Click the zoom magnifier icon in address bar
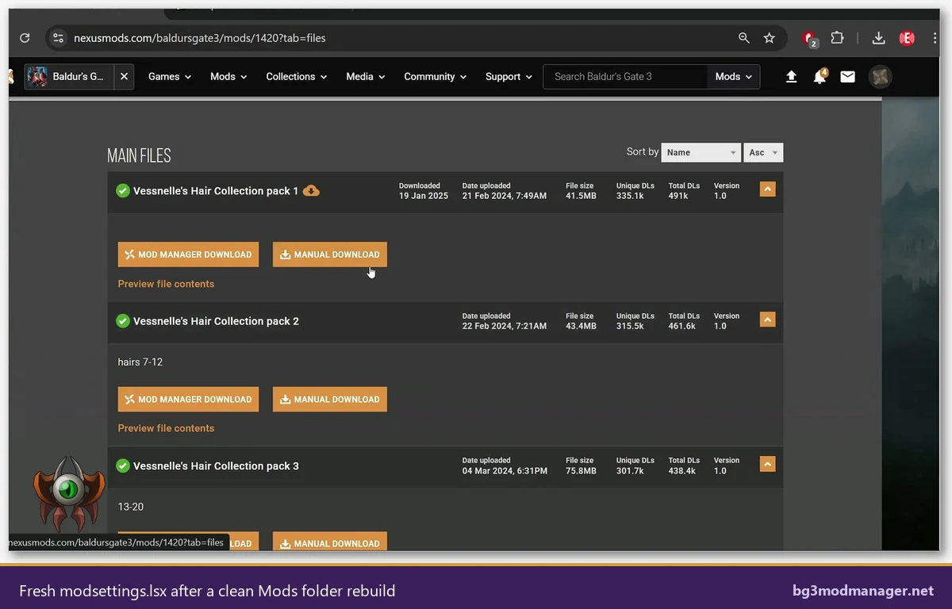Screen dimensions: 952x609 pos(744,38)
